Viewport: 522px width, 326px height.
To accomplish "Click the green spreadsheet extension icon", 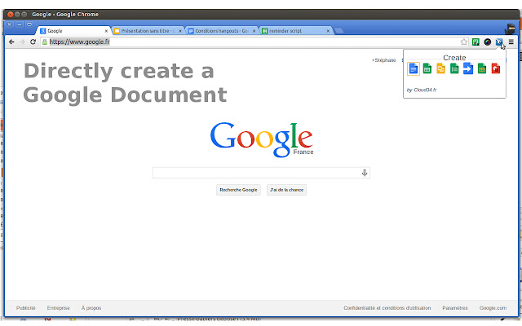I will click(476, 42).
